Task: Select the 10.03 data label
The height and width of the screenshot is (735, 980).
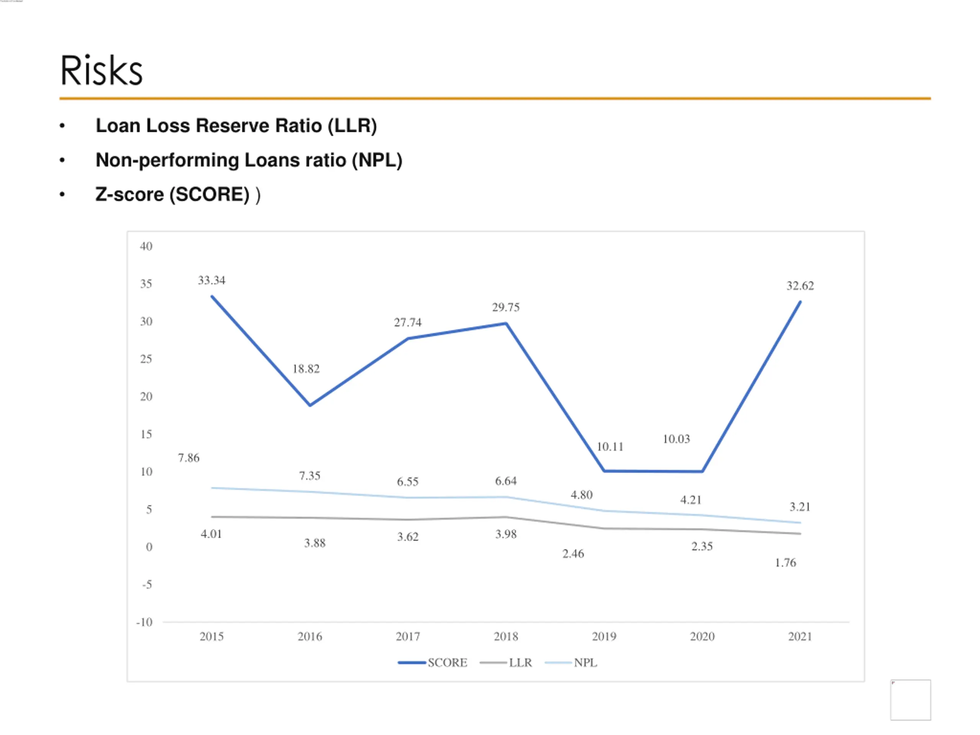Action: point(676,439)
